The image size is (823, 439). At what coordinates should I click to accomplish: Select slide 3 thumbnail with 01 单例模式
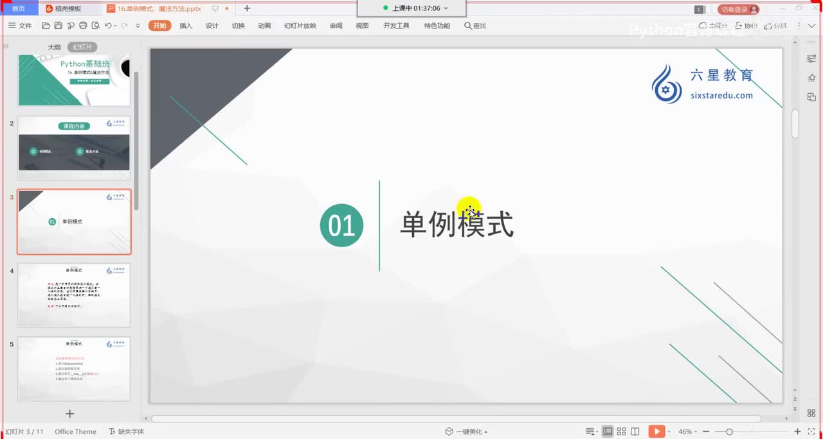click(74, 221)
